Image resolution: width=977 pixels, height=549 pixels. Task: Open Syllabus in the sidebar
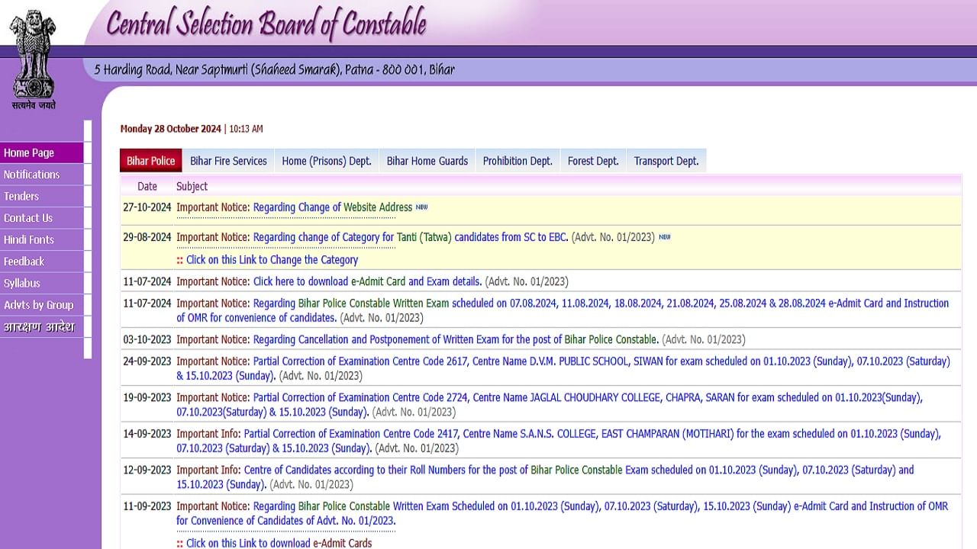(x=42, y=283)
